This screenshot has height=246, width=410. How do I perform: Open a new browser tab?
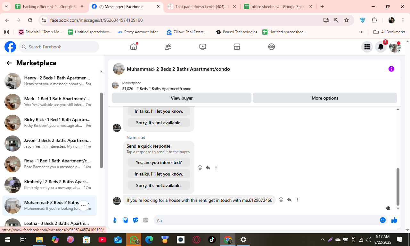[x=322, y=6]
